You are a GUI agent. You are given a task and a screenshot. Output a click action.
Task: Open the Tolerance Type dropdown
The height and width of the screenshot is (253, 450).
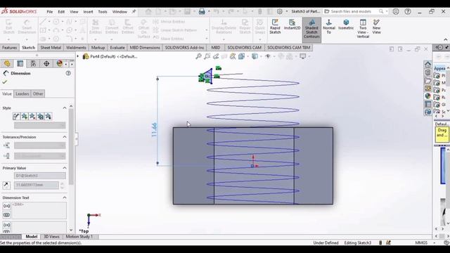point(40,145)
